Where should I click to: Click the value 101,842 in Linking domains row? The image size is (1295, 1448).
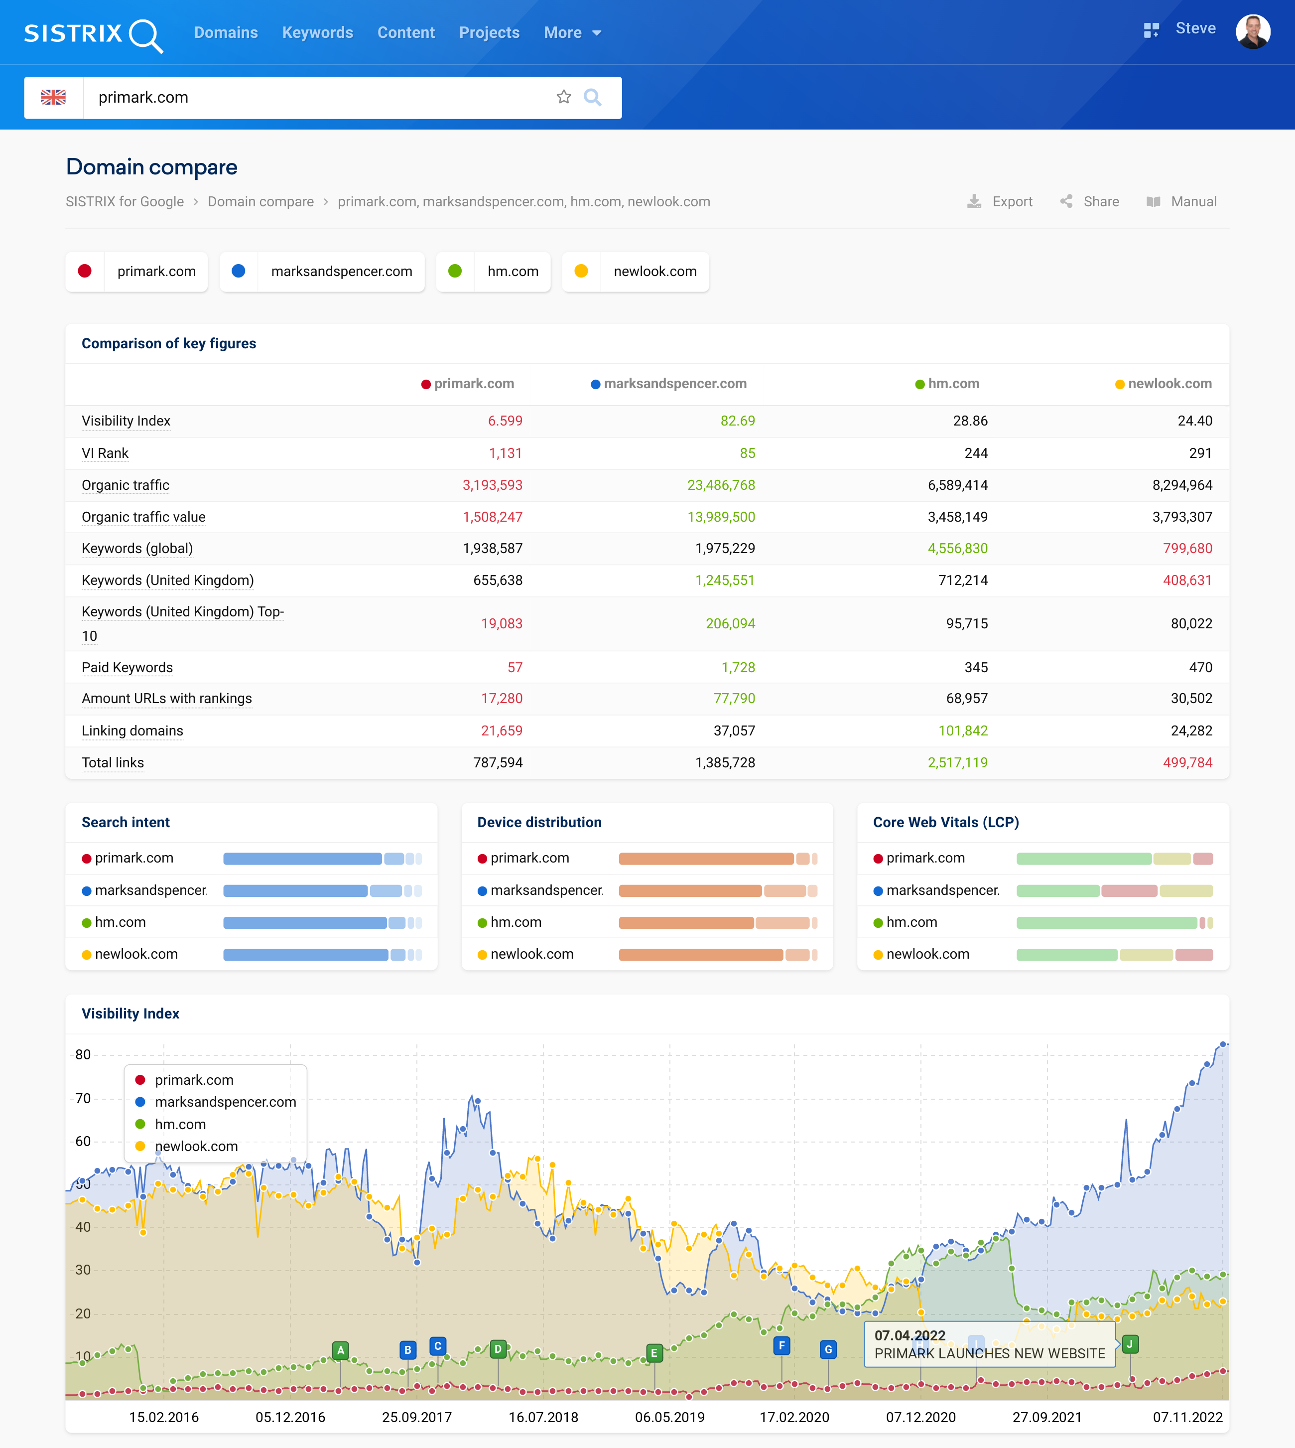click(x=963, y=730)
